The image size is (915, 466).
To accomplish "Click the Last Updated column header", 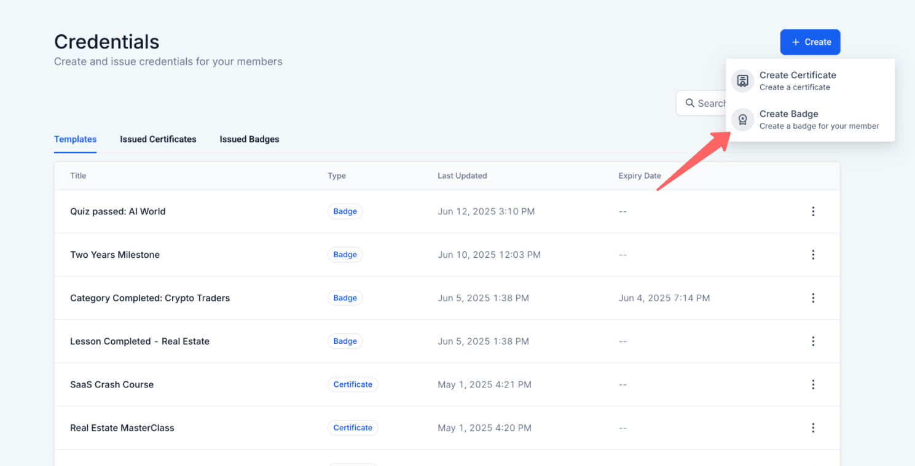I will [462, 176].
